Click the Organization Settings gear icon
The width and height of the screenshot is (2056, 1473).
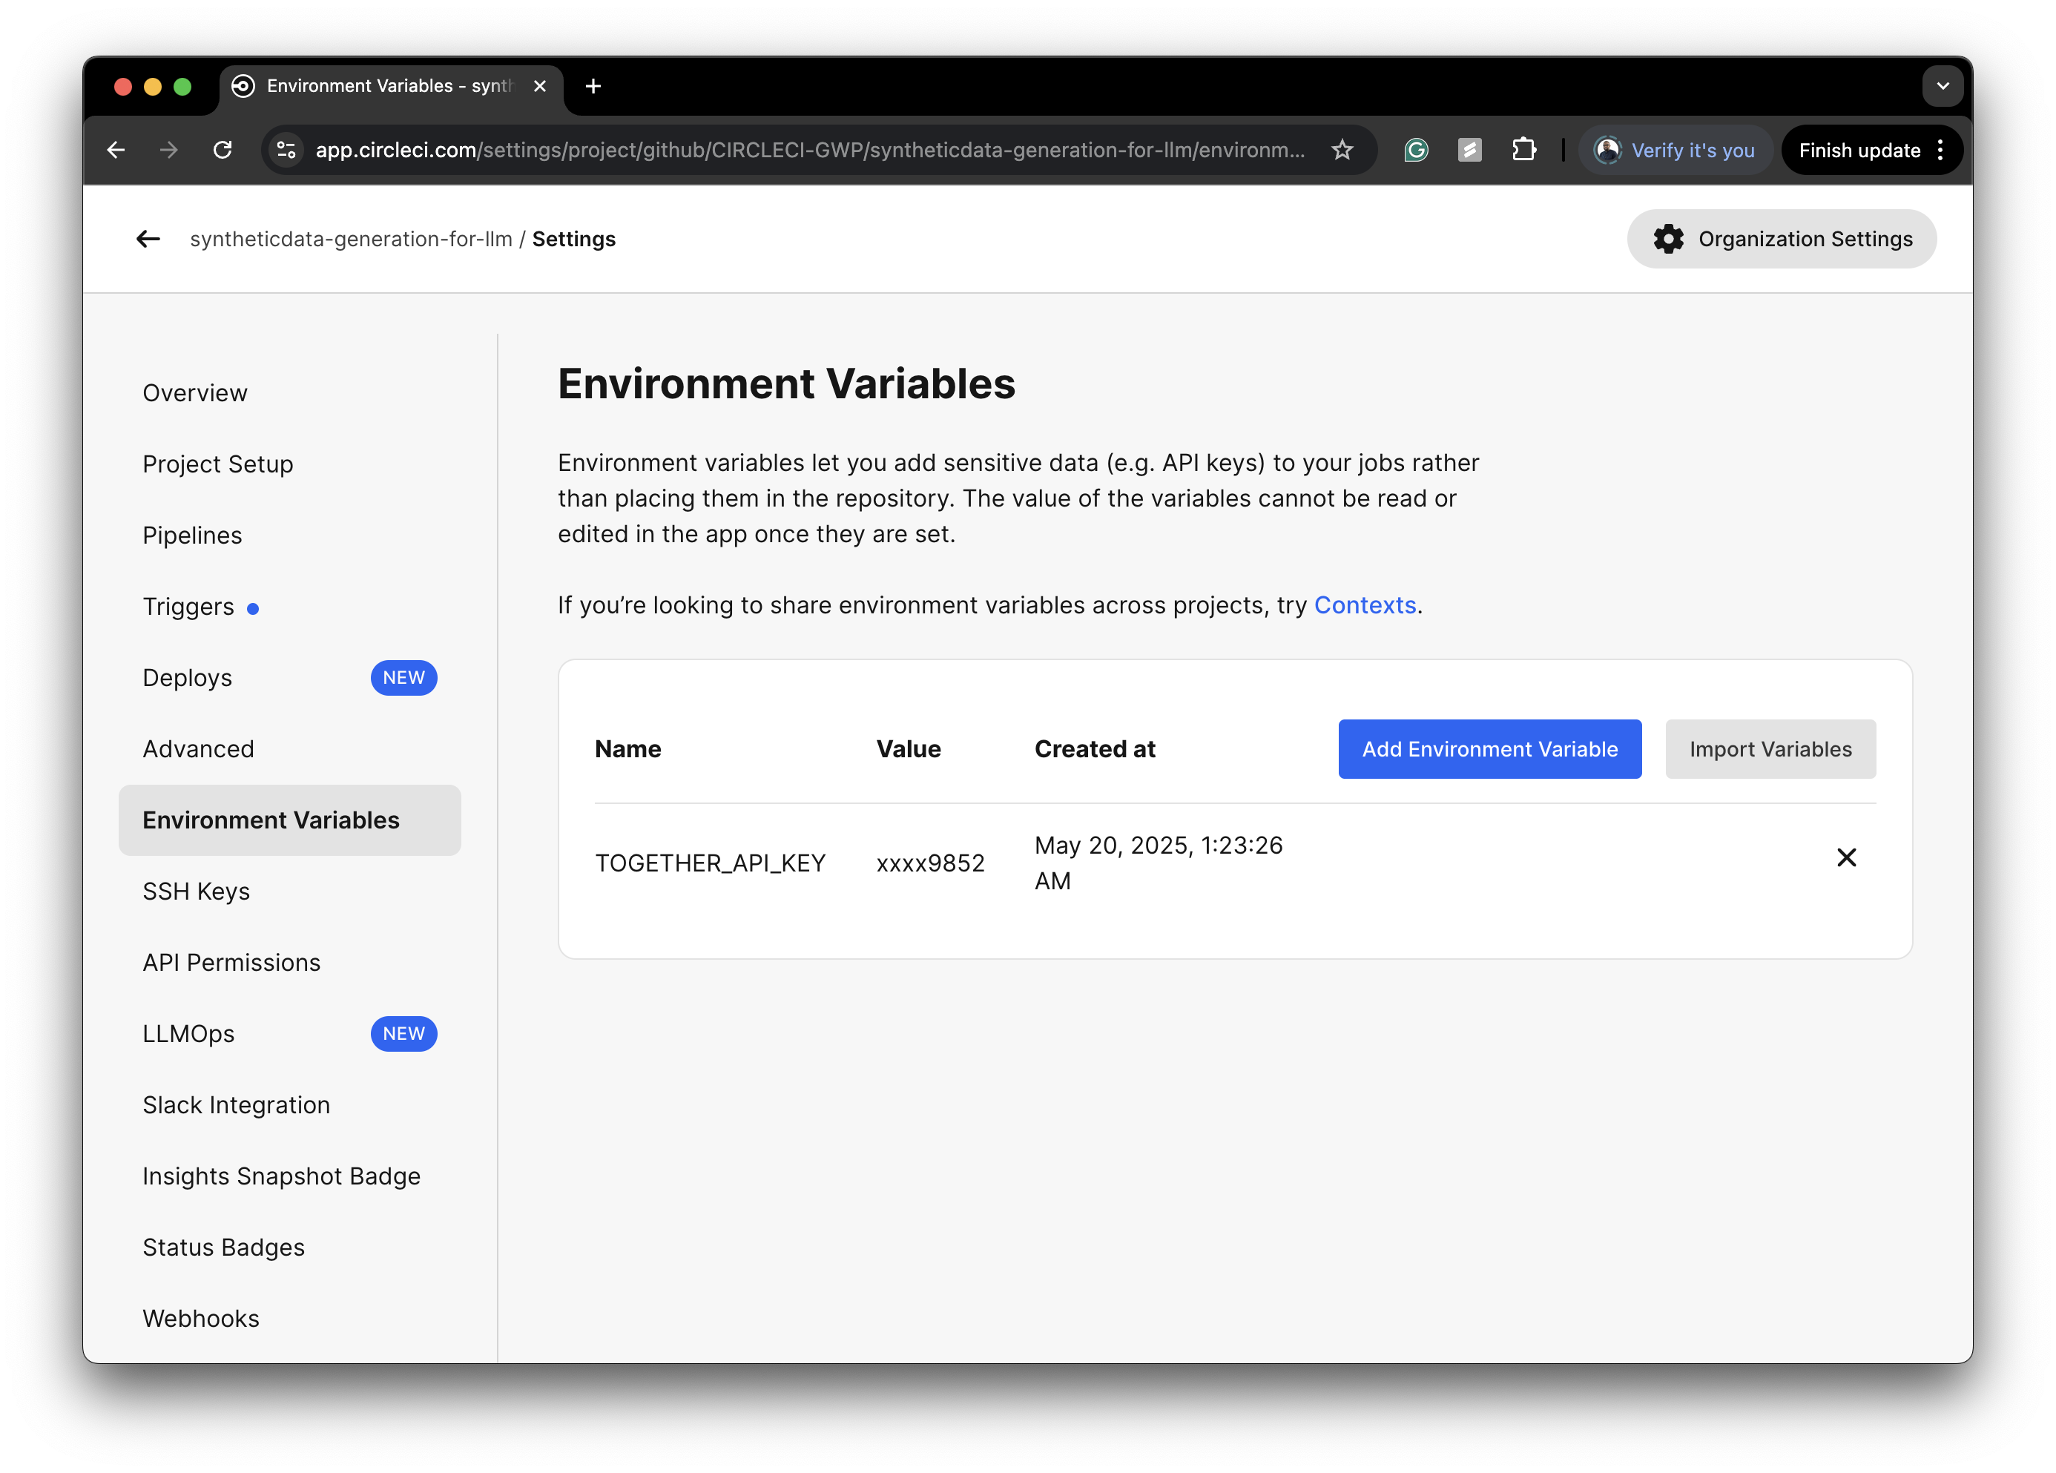(1669, 238)
